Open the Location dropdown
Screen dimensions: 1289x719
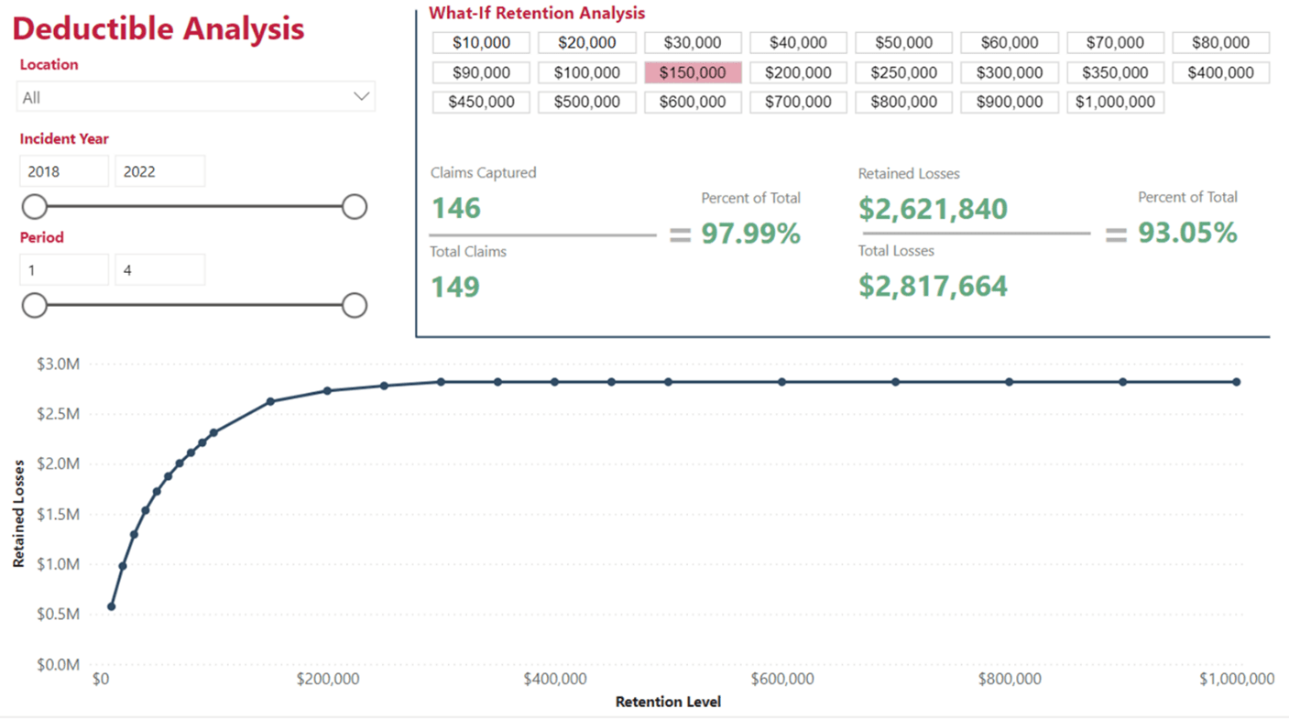pyautogui.click(x=195, y=95)
